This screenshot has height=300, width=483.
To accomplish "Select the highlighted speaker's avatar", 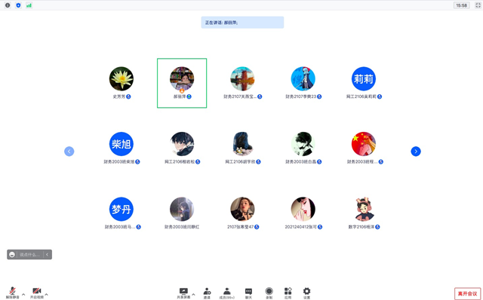I will [x=182, y=79].
